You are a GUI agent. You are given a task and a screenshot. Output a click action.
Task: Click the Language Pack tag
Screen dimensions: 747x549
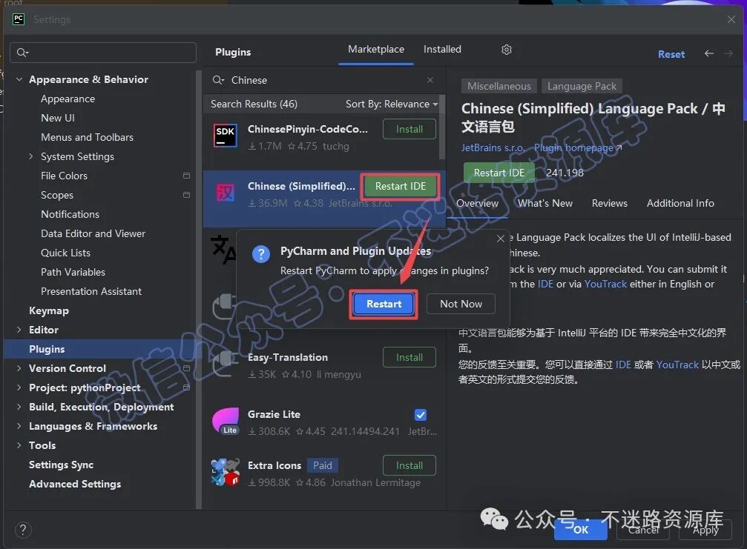pos(582,86)
